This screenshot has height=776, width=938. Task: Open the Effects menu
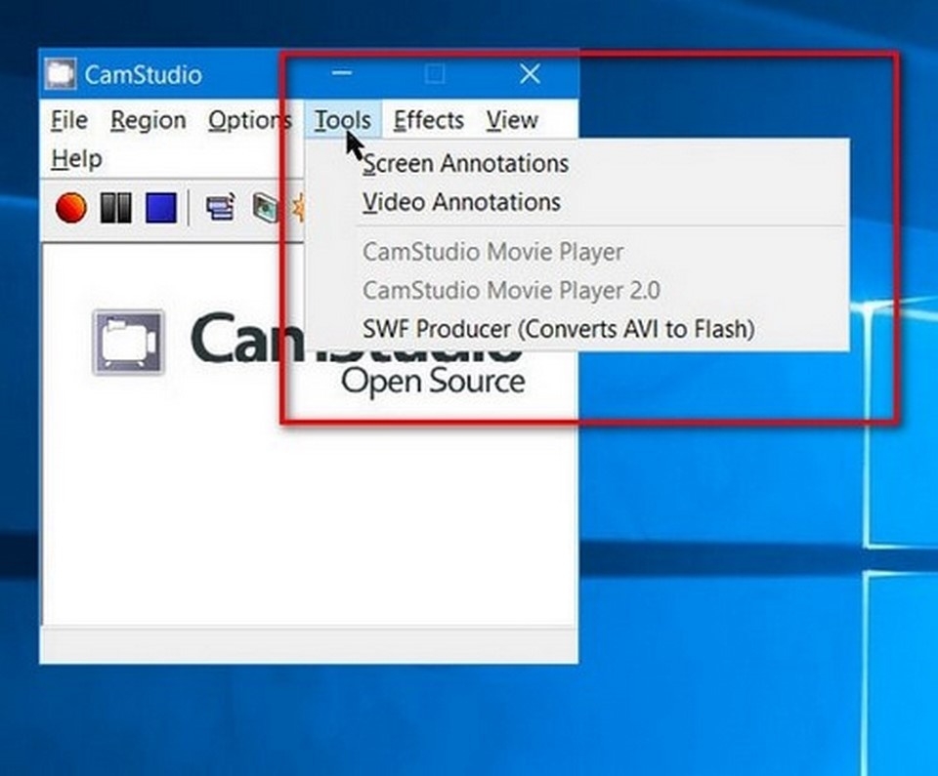[x=428, y=120]
